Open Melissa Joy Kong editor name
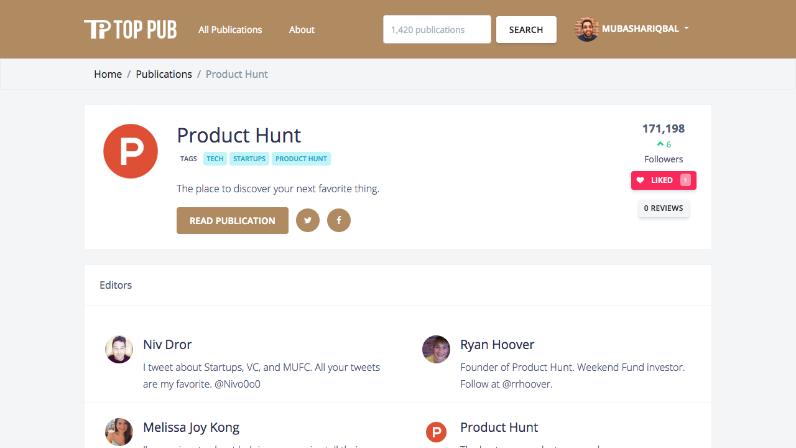Screen dimensions: 796x448 [x=191, y=427]
